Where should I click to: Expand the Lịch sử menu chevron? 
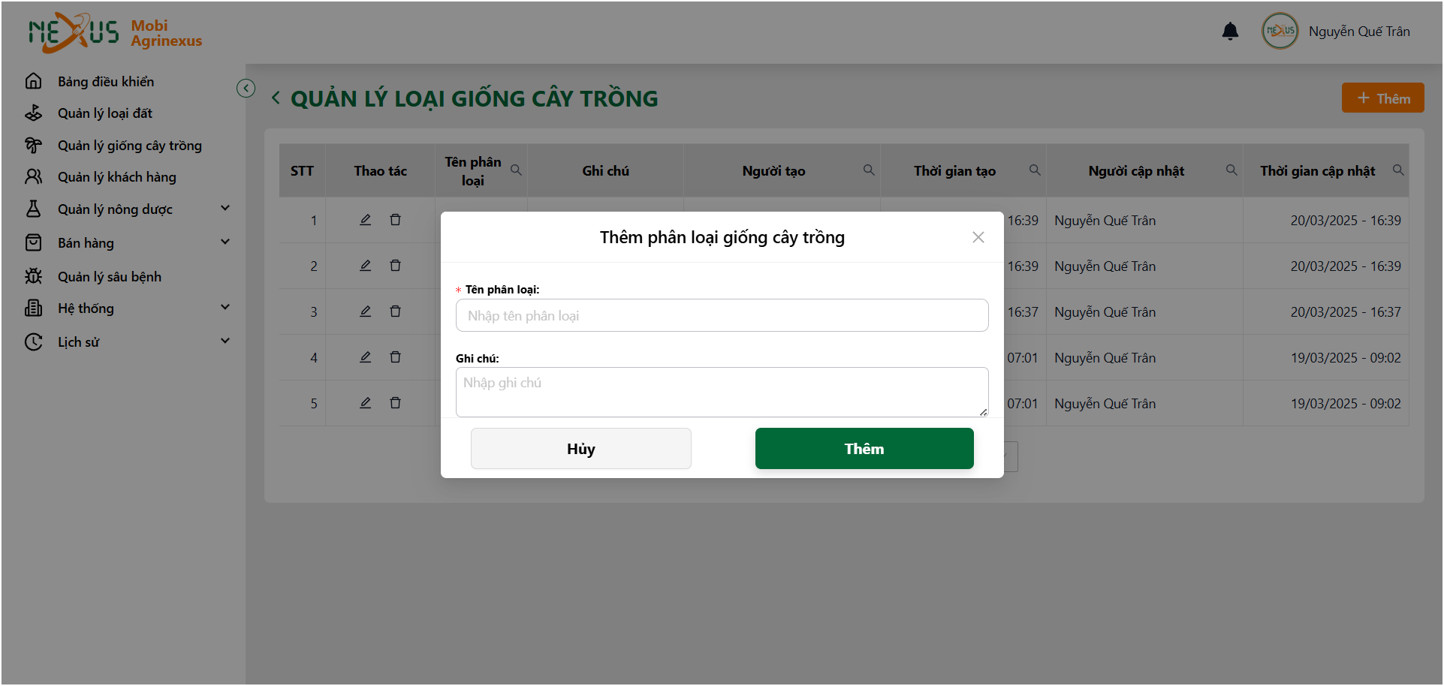tap(225, 341)
